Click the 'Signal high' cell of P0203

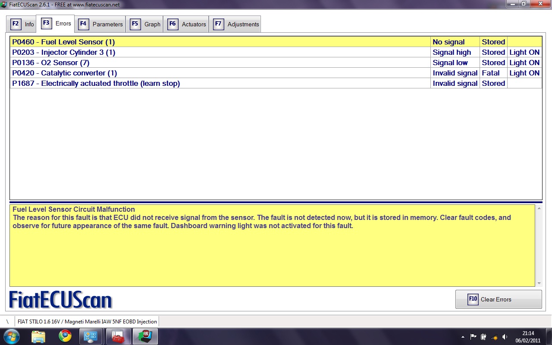(455, 52)
